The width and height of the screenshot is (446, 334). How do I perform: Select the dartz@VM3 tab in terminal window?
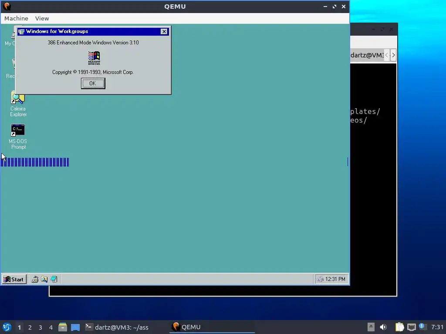pyautogui.click(x=367, y=55)
